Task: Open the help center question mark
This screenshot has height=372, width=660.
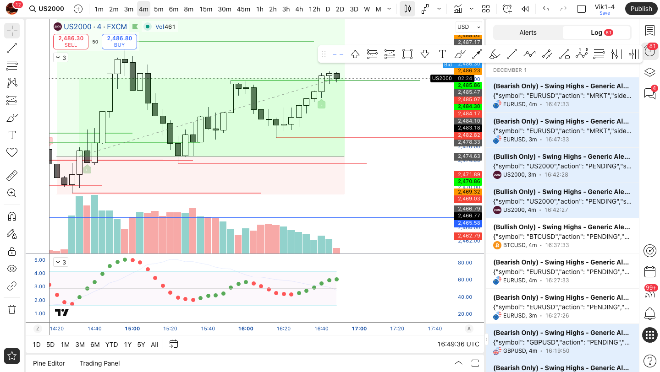Action: click(x=649, y=361)
